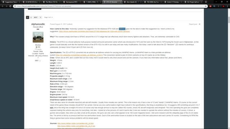
Task: Click the Maximum road speed line
Action: tap(62, 97)
